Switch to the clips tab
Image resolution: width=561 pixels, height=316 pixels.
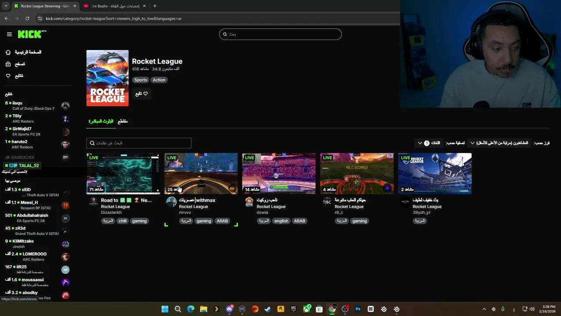pyautogui.click(x=123, y=121)
